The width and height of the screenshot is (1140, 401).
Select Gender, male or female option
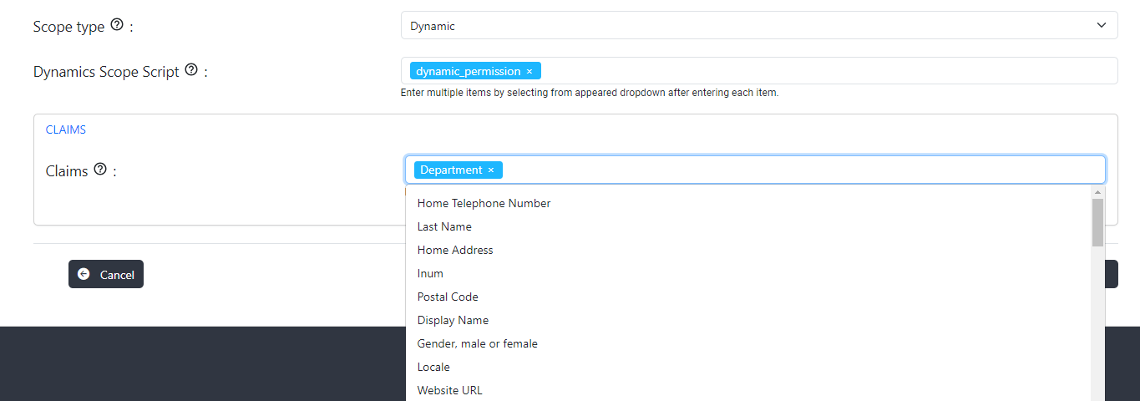[477, 343]
